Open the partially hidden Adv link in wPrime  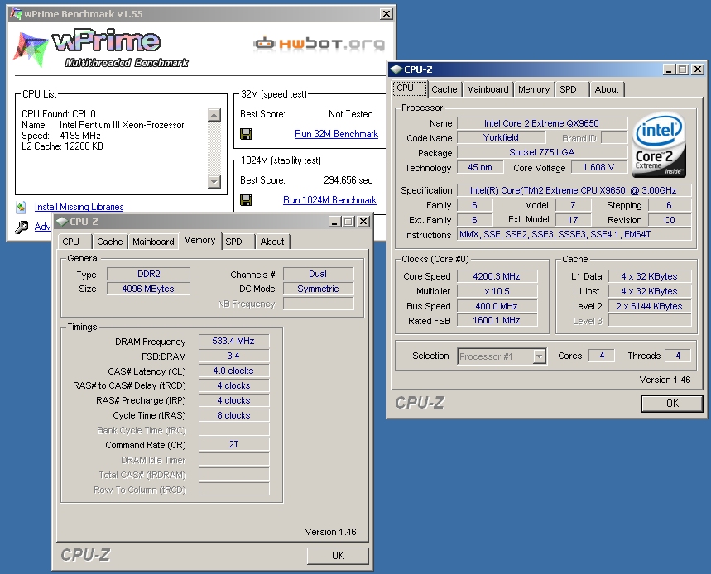coord(42,227)
